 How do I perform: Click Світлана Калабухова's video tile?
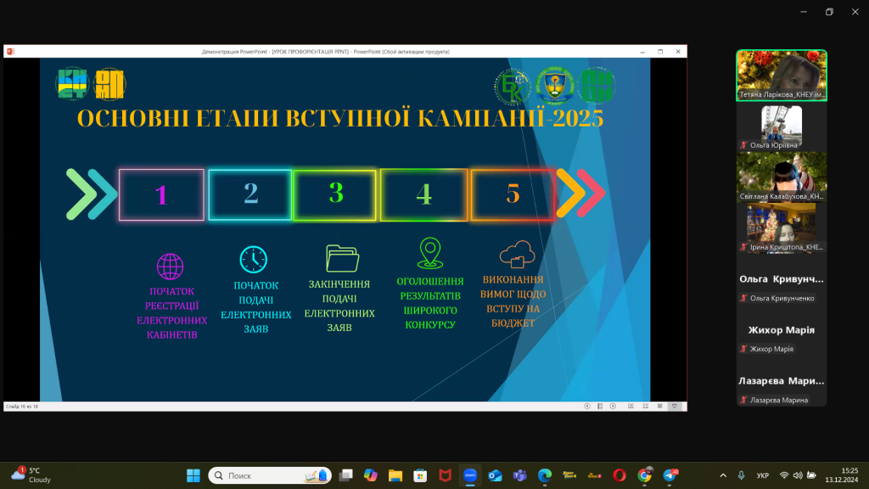782,177
